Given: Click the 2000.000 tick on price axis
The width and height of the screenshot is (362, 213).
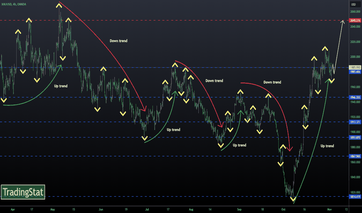Looking at the screenshot, I should (355, 57).
